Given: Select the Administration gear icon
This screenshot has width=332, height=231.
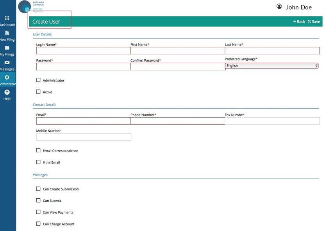Looking at the screenshot, I should tap(7, 77).
